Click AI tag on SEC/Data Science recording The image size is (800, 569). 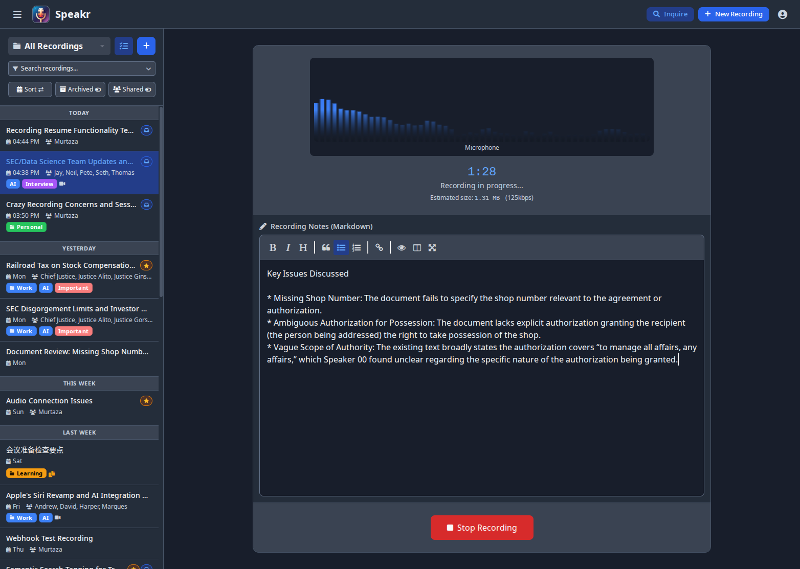pyautogui.click(x=13, y=184)
